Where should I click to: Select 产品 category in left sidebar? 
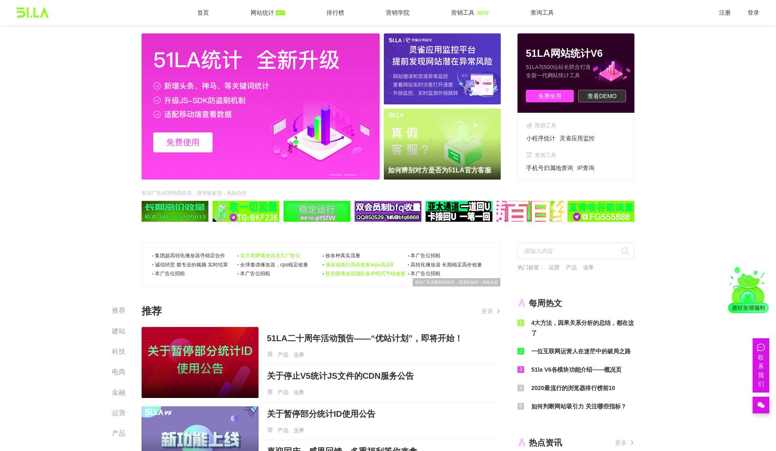[119, 433]
